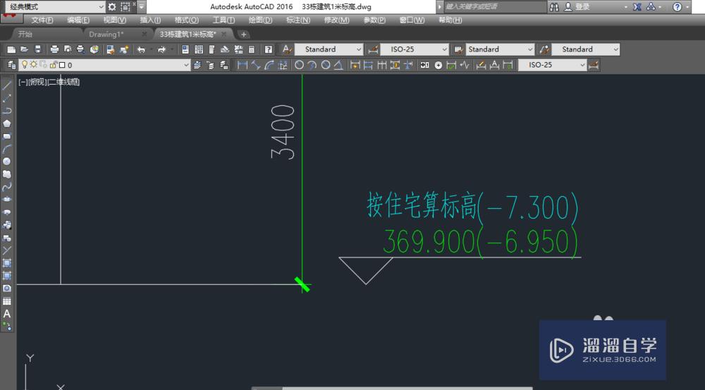Image resolution: width=705 pixels, height=390 pixels.
Task: Click the [-] viewport control label
Action: click(x=23, y=82)
